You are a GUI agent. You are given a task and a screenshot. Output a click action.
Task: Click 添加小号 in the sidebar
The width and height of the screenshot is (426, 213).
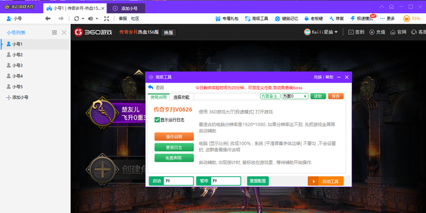(x=18, y=97)
